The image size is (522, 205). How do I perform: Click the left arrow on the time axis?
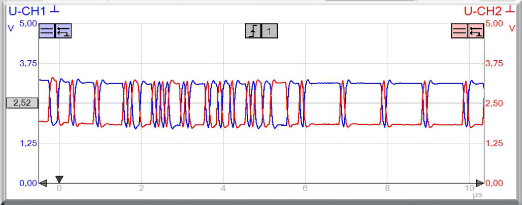[43, 183]
